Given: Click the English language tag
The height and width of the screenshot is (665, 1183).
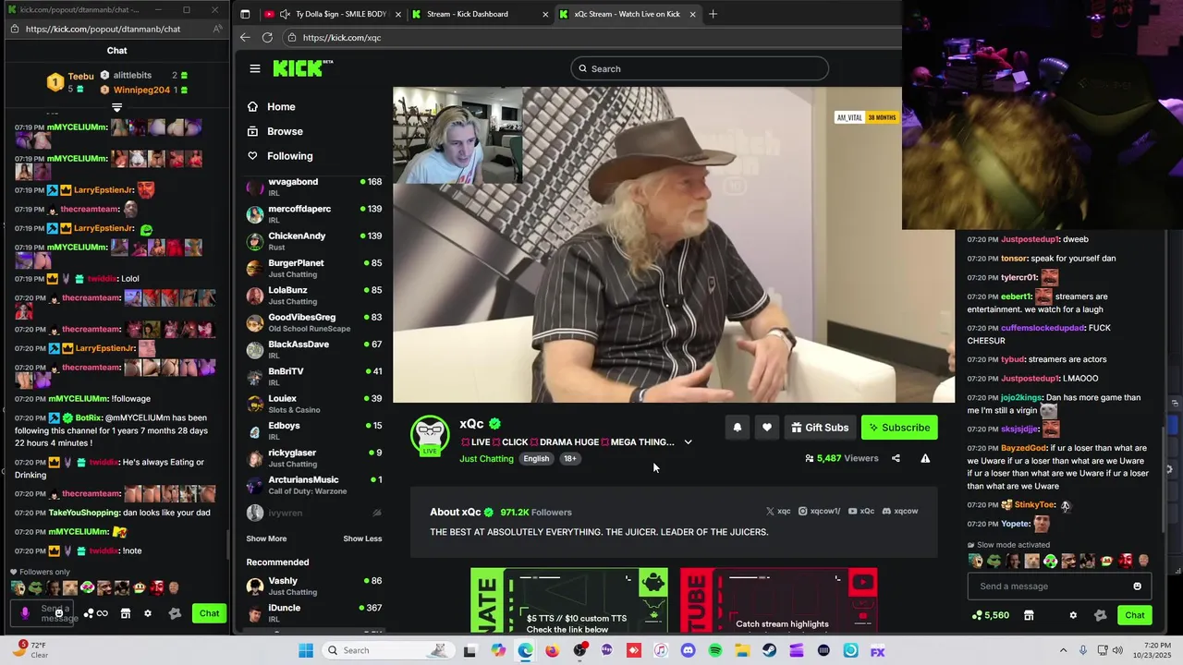Looking at the screenshot, I should pyautogui.click(x=536, y=459).
